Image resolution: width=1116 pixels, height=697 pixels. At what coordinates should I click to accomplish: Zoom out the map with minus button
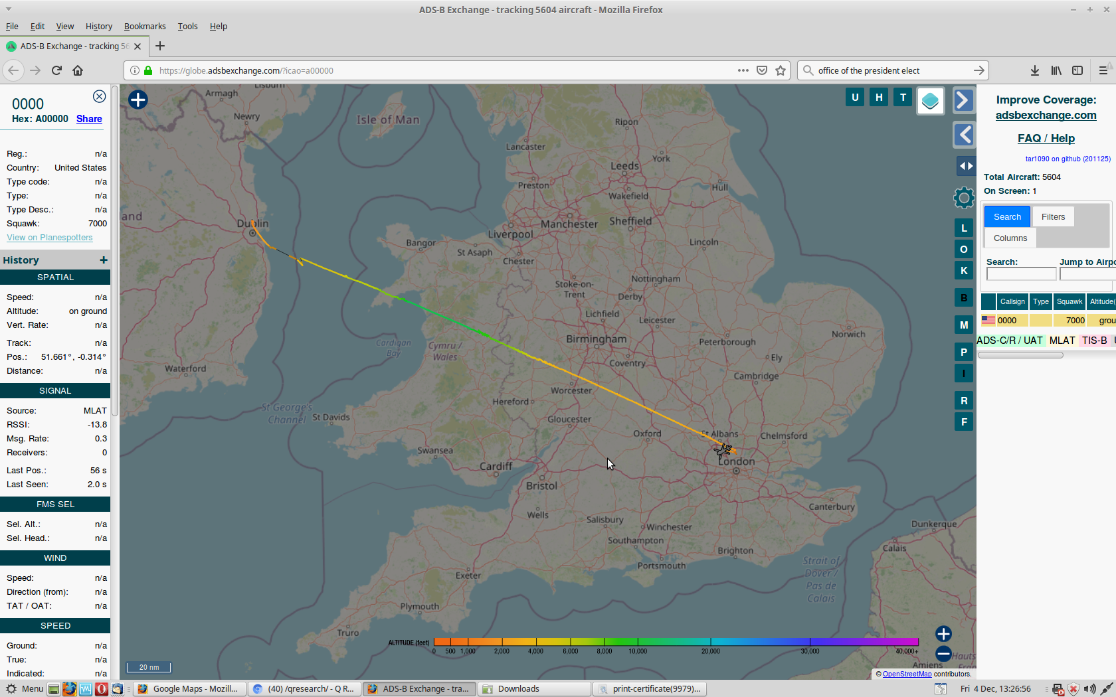(x=943, y=654)
